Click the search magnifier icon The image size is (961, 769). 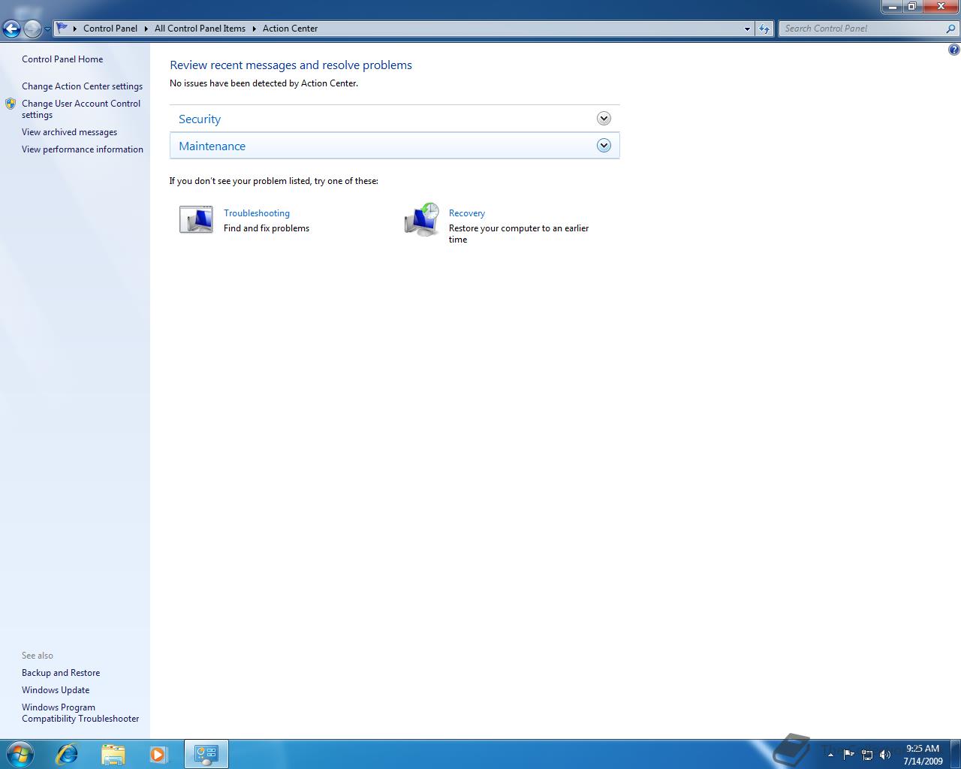pos(951,29)
